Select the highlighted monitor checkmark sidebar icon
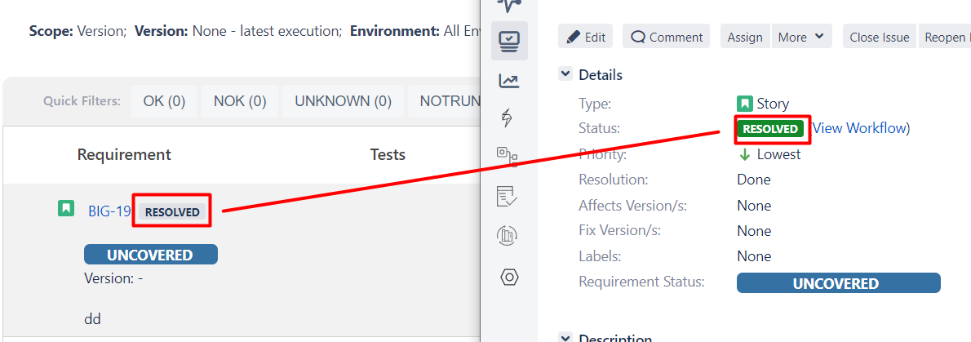The height and width of the screenshot is (342, 971). 509,40
